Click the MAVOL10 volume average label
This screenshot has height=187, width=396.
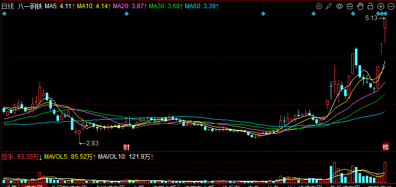pyautogui.click(x=125, y=157)
